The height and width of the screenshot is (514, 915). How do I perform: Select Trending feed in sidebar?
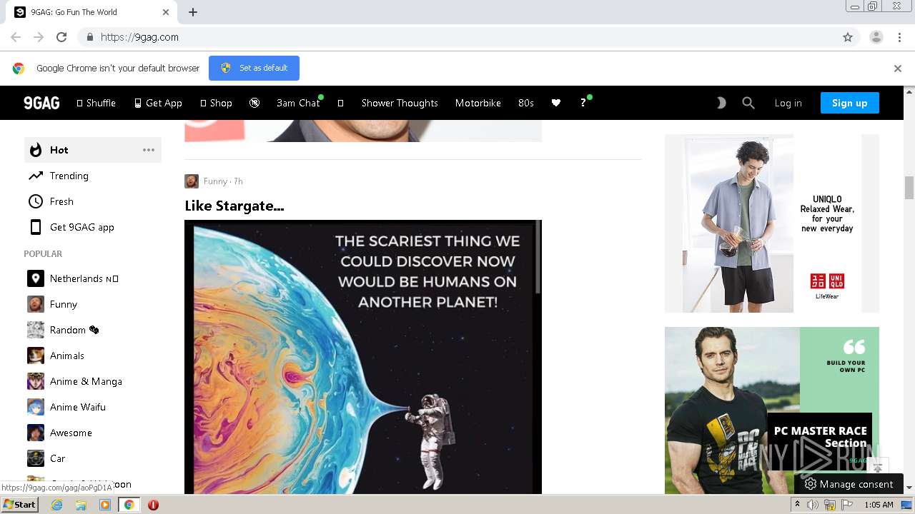click(93, 176)
